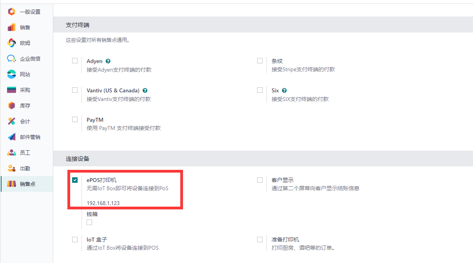Click description 接受Adyen支付终端的付款
Image resolution: width=473 pixels, height=263 pixels.
click(x=119, y=70)
